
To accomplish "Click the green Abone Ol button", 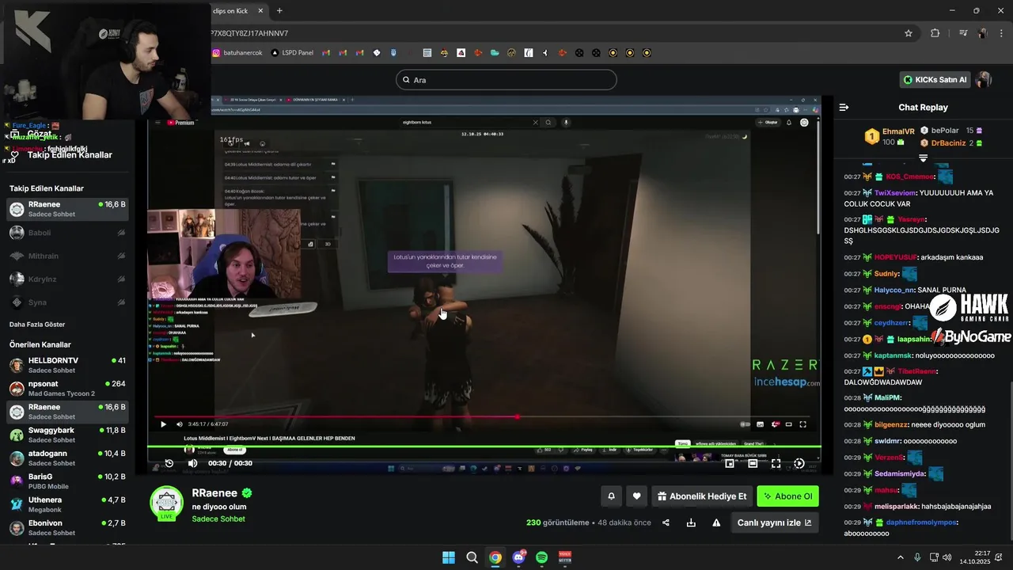I will (x=787, y=496).
